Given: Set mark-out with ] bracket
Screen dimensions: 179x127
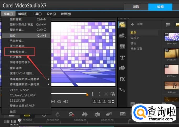Looking at the screenshot, I should click(100, 94).
